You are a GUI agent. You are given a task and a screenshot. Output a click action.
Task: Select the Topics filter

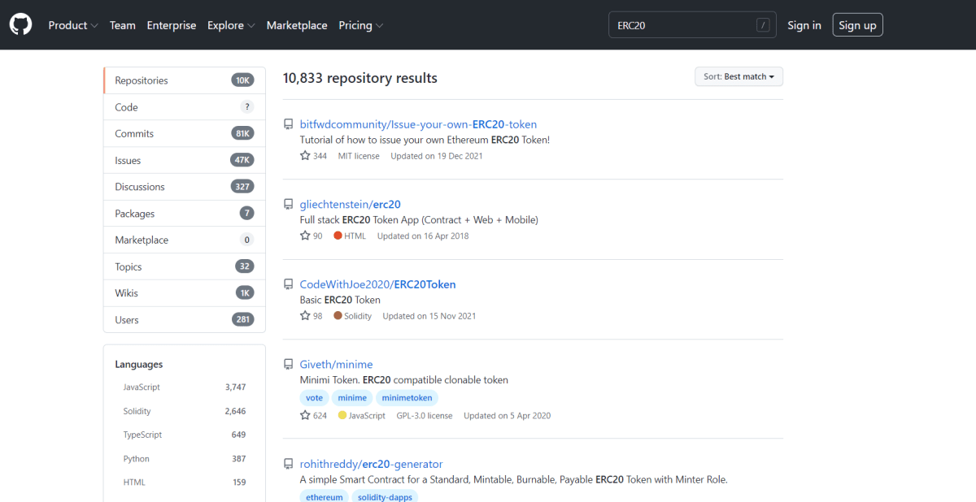click(185, 266)
